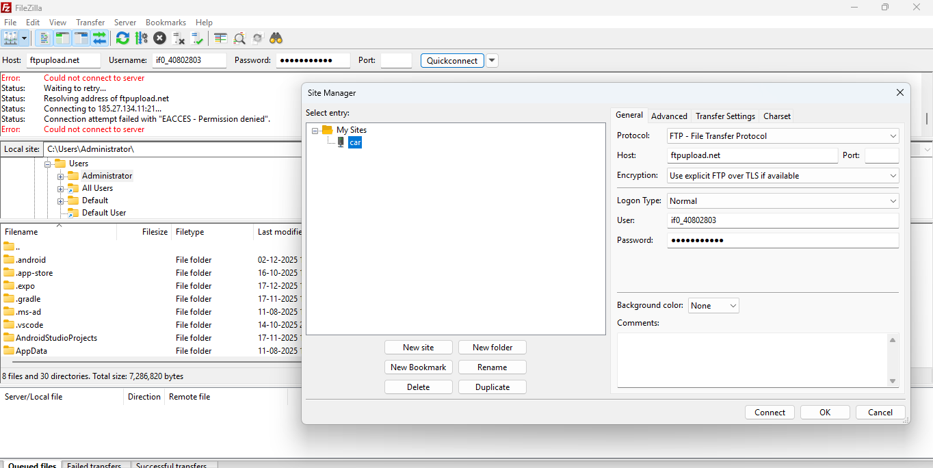This screenshot has height=468, width=933.
Task: Toggle the local directory tree view
Action: [x=62, y=38]
